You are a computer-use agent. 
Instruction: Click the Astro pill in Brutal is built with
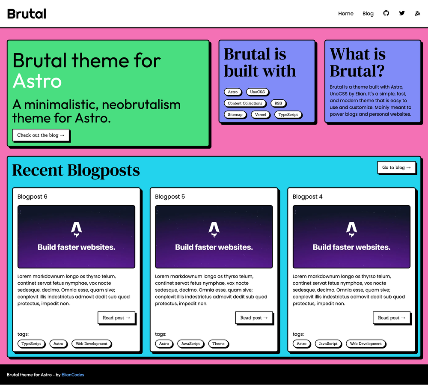233,92
